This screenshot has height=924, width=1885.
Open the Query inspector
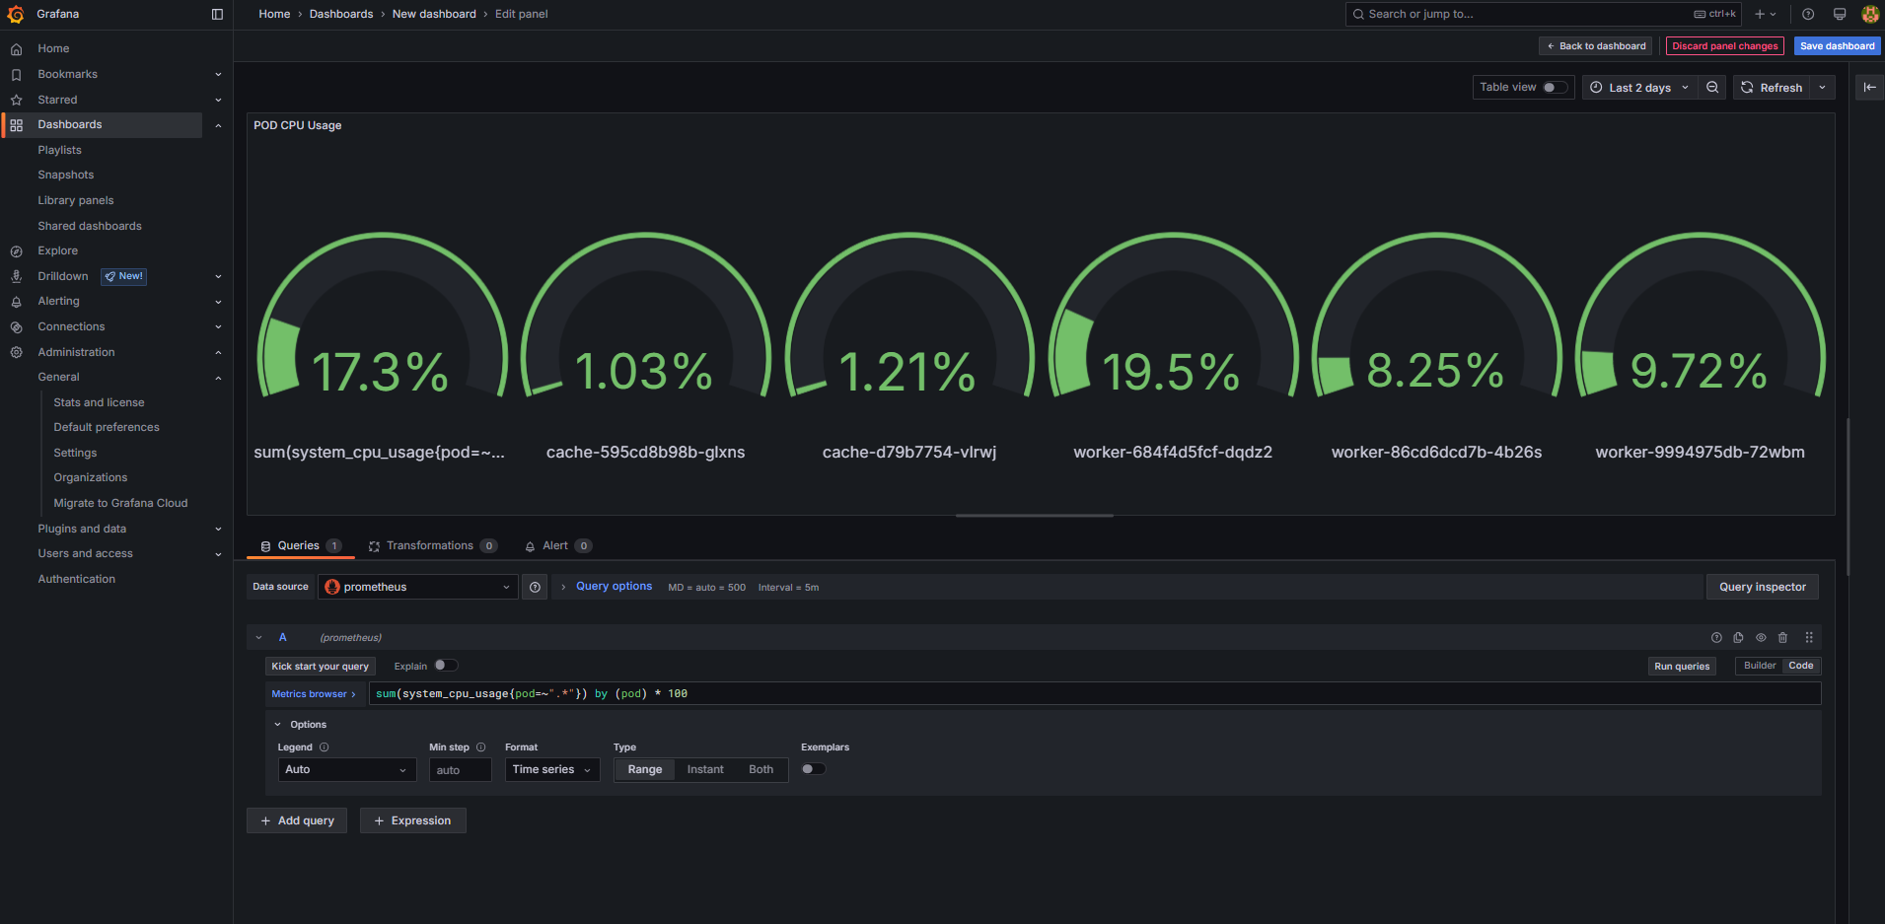(x=1762, y=587)
